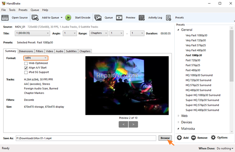235x152 pixels.
Task: Click the Add to Queue picture icon
Action: (35, 18)
